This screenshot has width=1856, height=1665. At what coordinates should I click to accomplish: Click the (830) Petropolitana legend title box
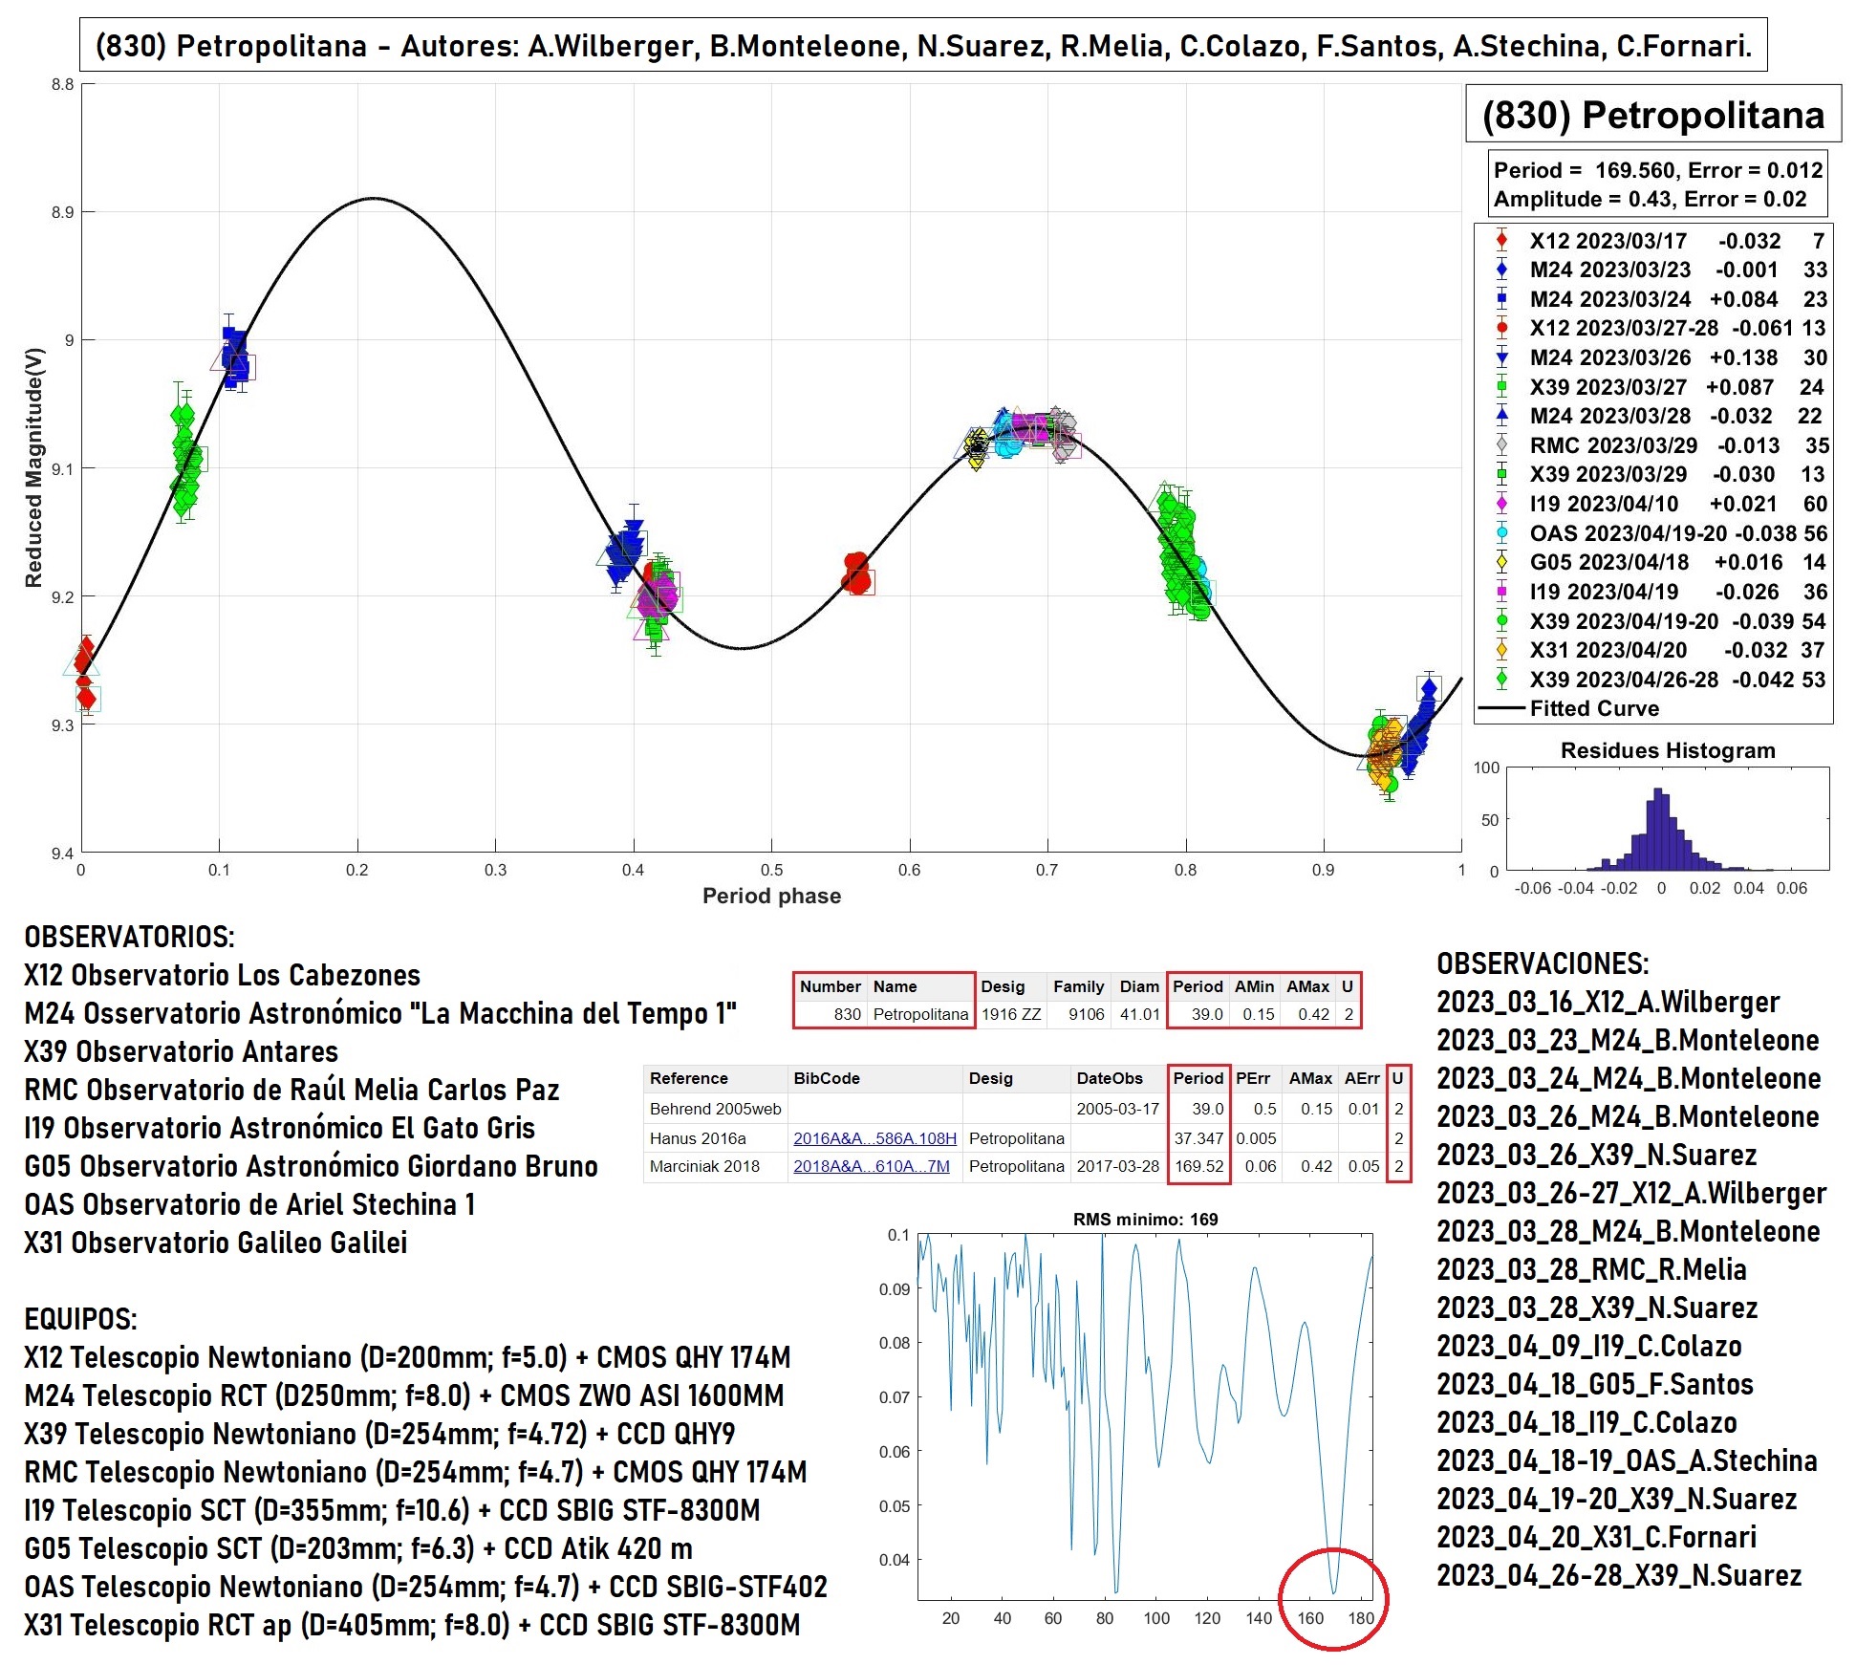pyautogui.click(x=1652, y=115)
